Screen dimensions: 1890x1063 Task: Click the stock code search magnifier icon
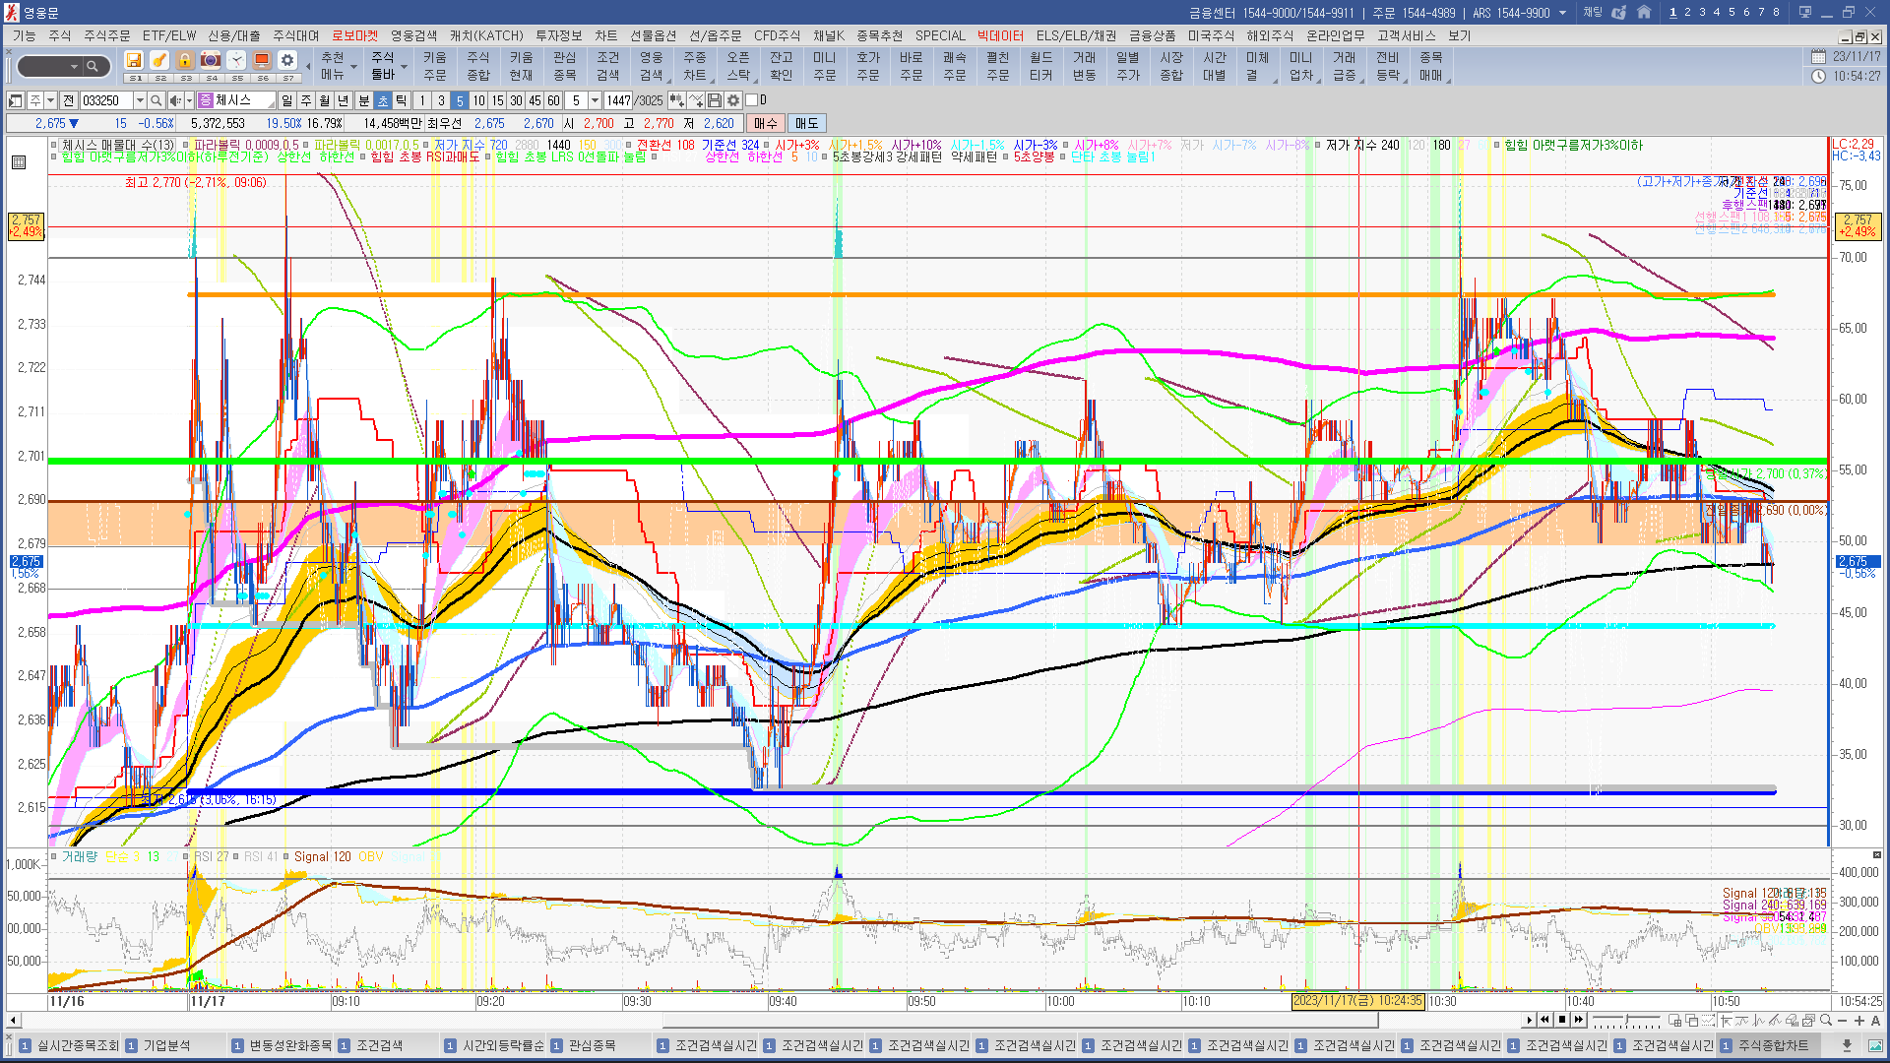[157, 100]
